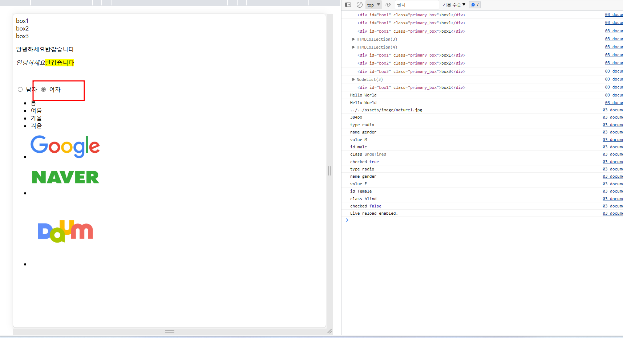Select the 남자 radio button

(x=20, y=90)
